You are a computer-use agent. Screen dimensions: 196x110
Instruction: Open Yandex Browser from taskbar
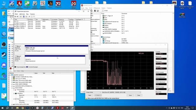coord(37,108)
